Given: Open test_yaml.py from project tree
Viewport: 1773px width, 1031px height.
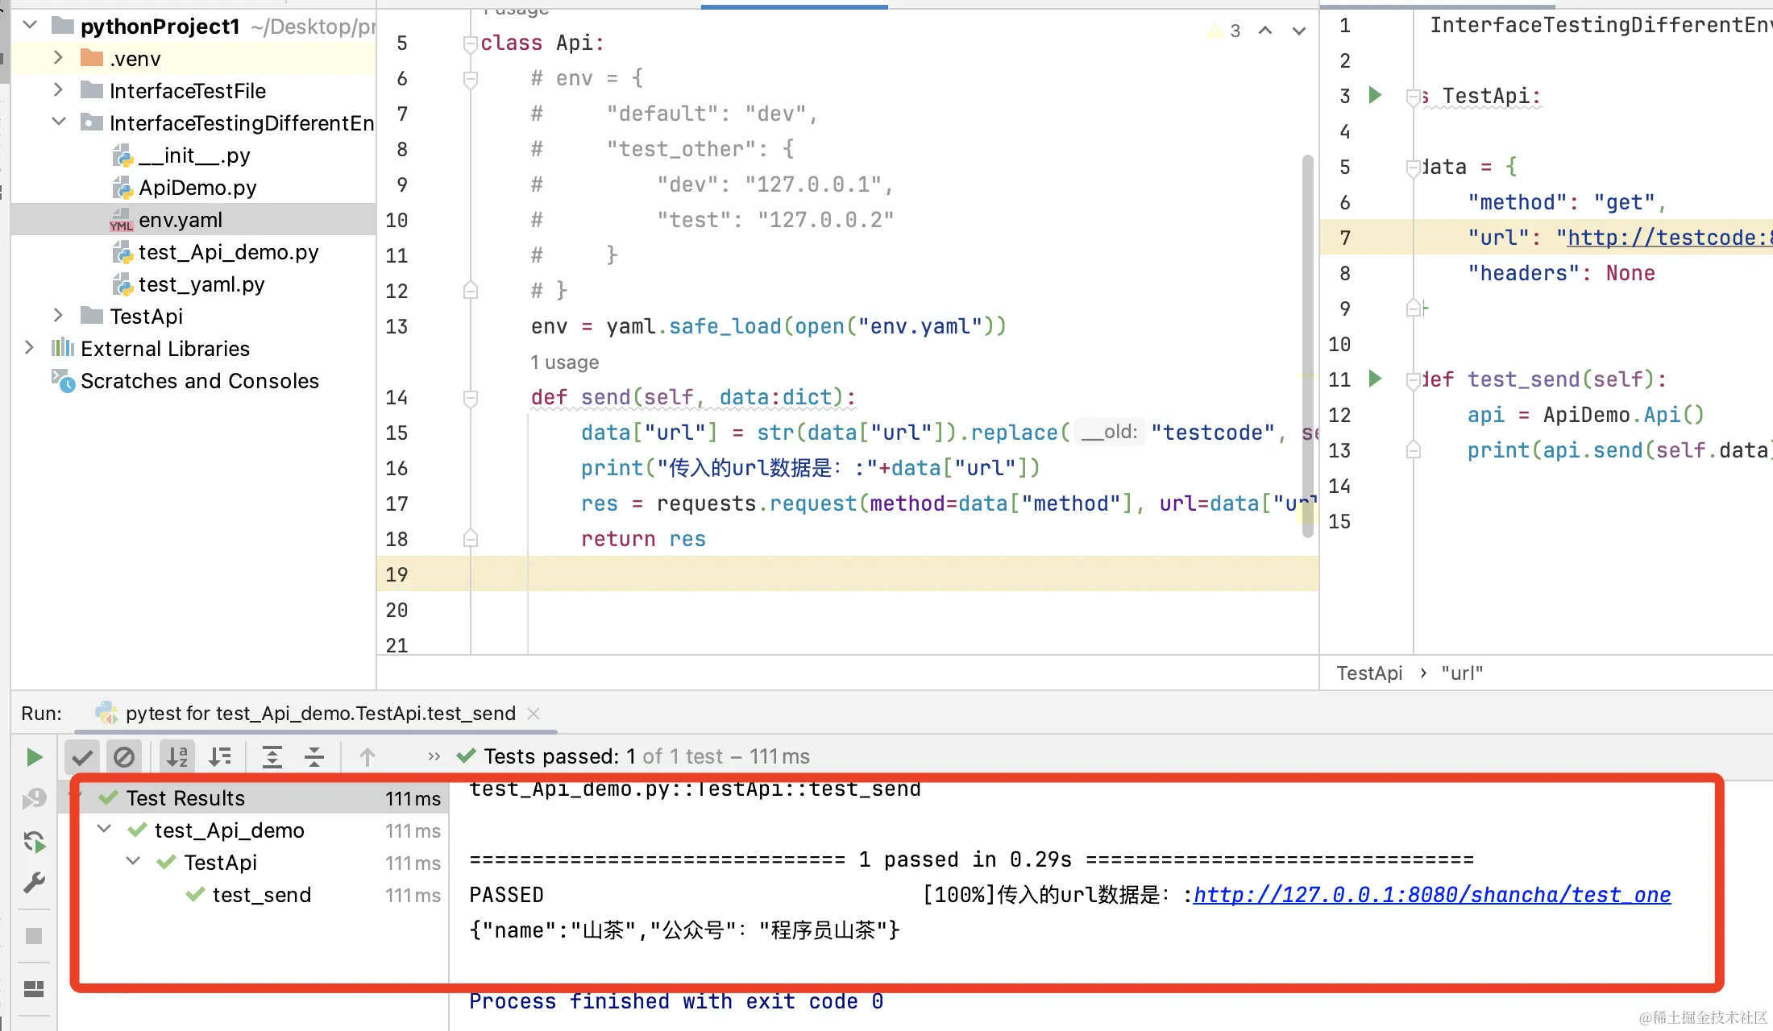Looking at the screenshot, I should point(201,284).
